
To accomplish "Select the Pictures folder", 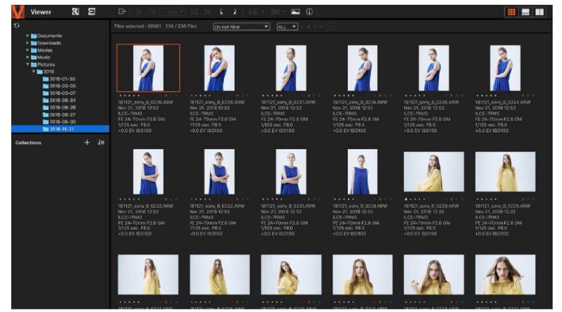I will (x=43, y=64).
